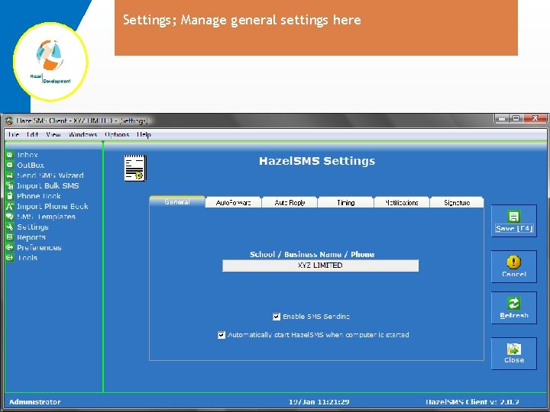
Task: Click the Save [F4] button
Action: tap(514, 221)
